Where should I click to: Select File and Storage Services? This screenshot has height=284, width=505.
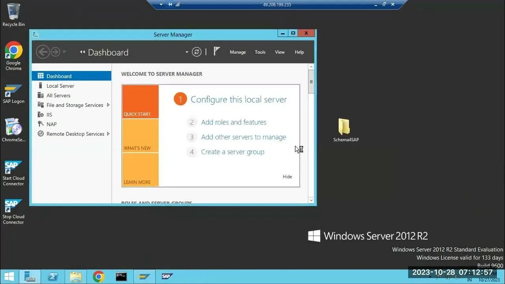(x=72, y=105)
